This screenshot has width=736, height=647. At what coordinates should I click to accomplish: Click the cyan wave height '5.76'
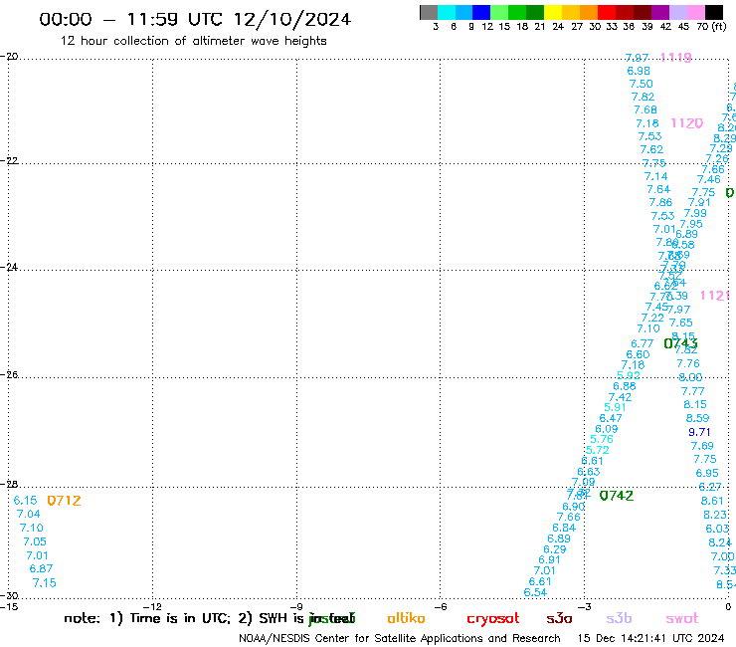click(602, 439)
